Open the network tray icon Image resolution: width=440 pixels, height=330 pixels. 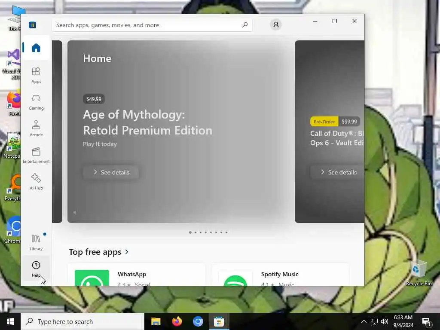click(x=374, y=321)
